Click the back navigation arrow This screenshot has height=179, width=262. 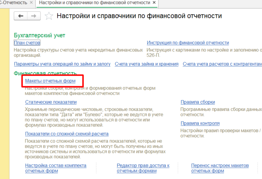[x=20, y=16]
